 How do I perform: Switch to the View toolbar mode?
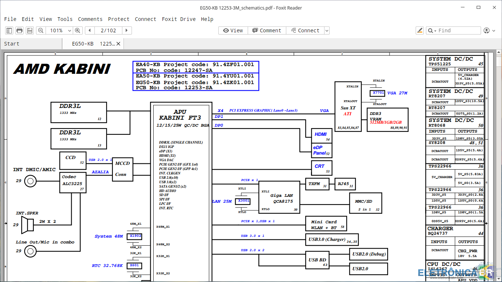point(233,30)
